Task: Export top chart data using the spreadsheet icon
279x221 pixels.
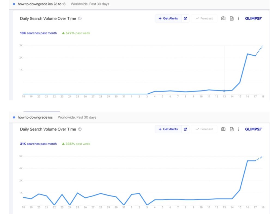Action: tap(232, 18)
